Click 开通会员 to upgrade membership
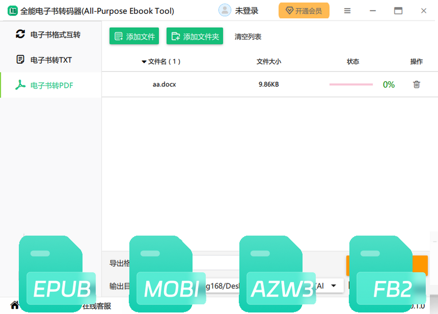 [304, 11]
